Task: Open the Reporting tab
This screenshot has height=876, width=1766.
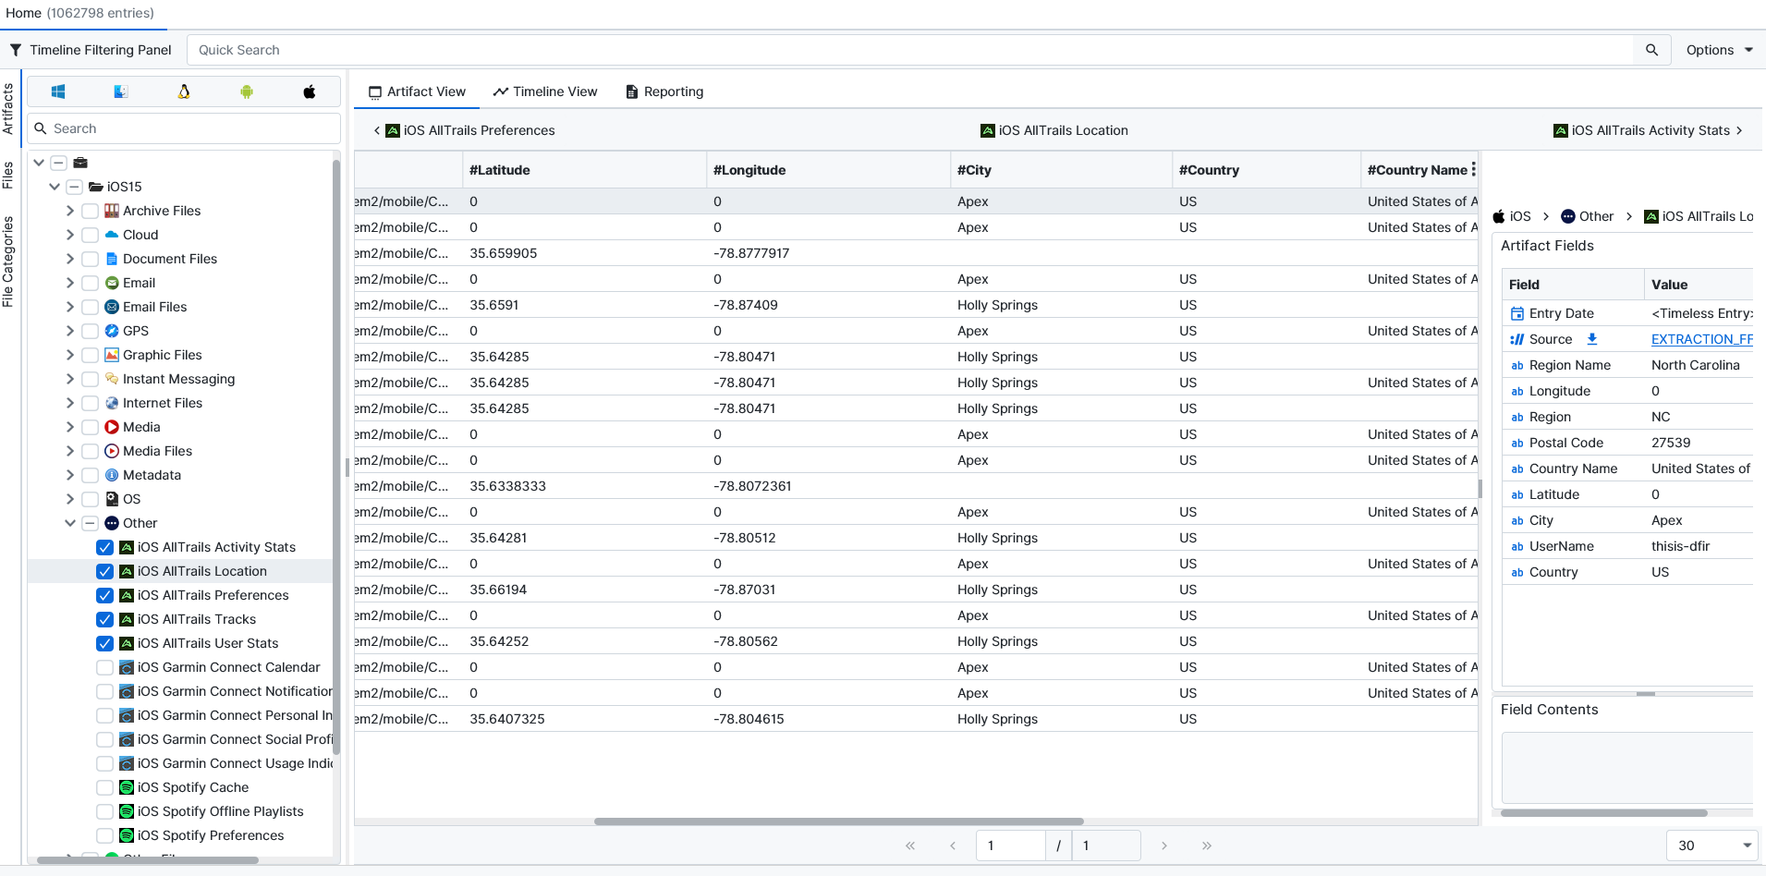Action: click(x=664, y=91)
